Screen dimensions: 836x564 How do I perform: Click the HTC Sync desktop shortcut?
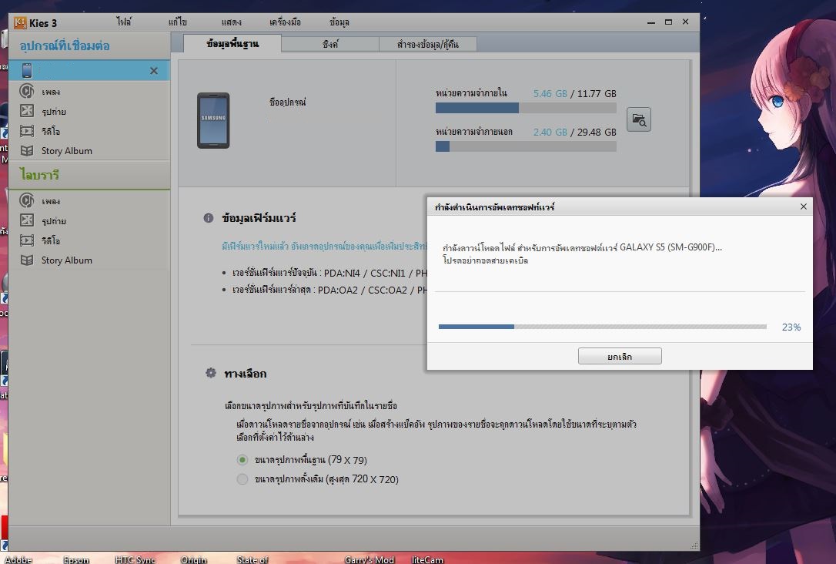tap(135, 559)
